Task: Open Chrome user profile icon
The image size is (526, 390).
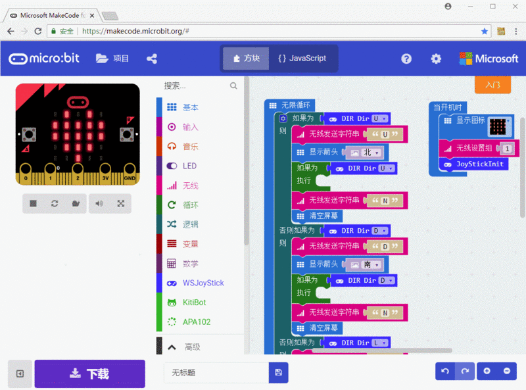Action: click(448, 7)
